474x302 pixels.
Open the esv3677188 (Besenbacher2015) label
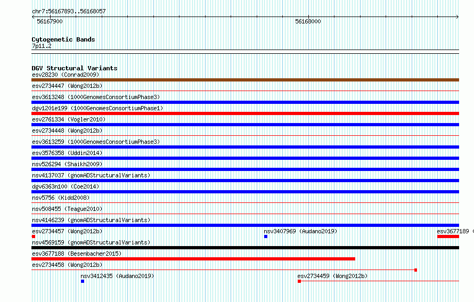77,254
